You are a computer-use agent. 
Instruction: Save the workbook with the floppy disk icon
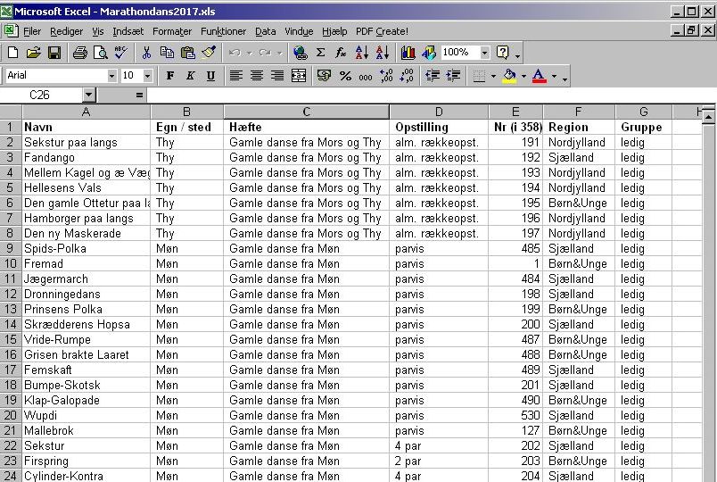click(54, 53)
